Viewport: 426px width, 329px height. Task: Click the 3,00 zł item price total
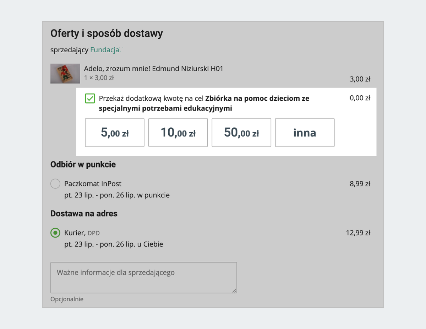coord(360,79)
